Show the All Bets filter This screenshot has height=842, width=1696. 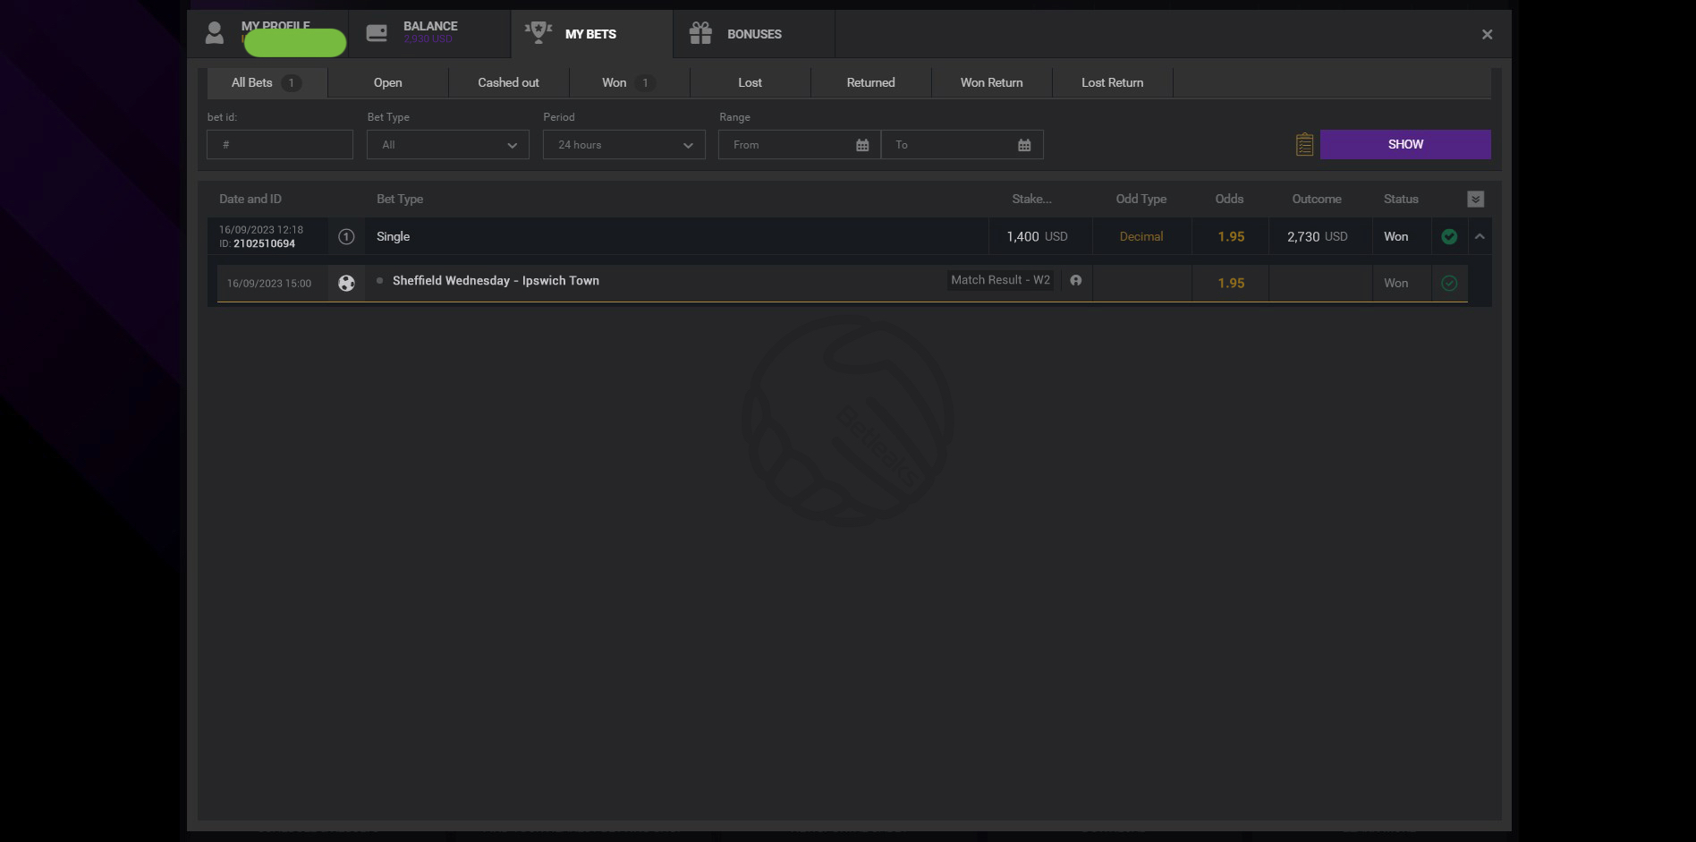267,82
